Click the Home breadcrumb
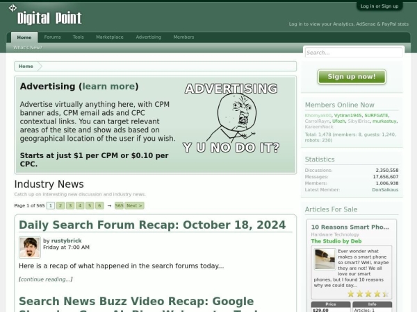The width and height of the screenshot is (417, 312). point(26,67)
